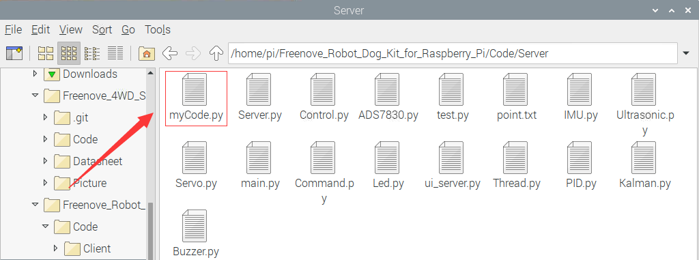Open the Edit menu
699x260 pixels.
coord(40,30)
